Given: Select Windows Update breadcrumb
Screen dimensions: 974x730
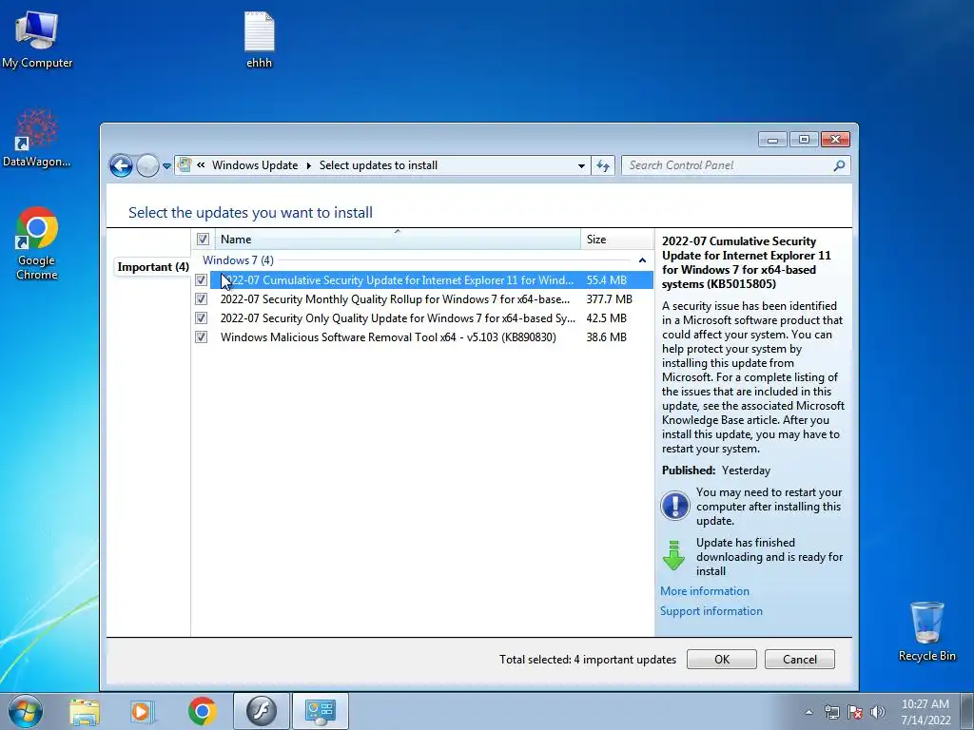Looking at the screenshot, I should click(x=255, y=165).
